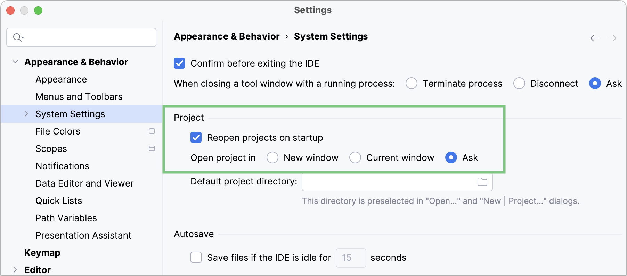Expand the System Settings tree node
This screenshot has height=276, width=627.
pyautogui.click(x=26, y=114)
